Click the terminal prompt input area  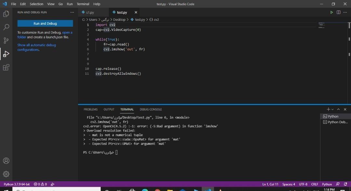116,153
